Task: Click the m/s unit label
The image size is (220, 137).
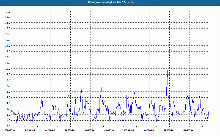Action: (x=8, y=12)
